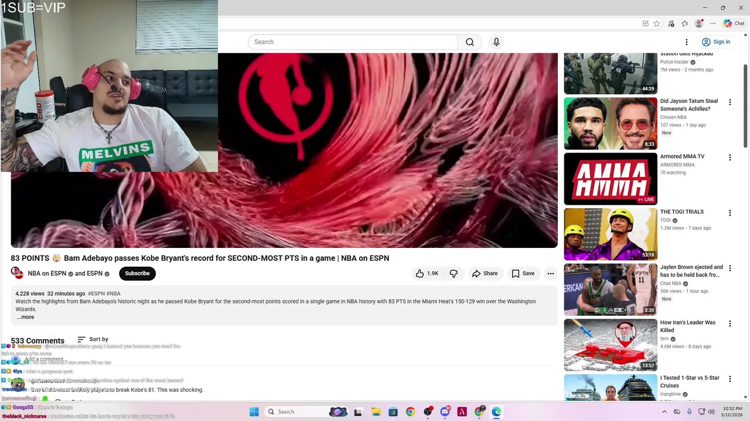The height and width of the screenshot is (421, 750).
Task: Open Edge profile avatar
Action: point(699,23)
